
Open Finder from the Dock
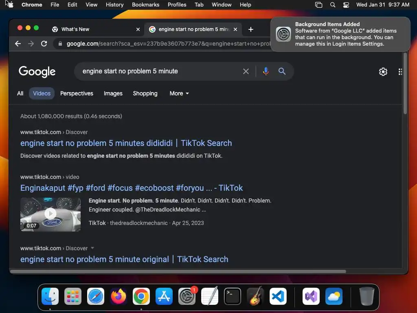coord(50,296)
